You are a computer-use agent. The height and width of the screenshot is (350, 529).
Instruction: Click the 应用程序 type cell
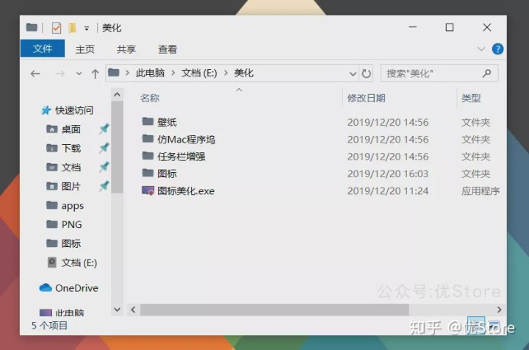(480, 191)
